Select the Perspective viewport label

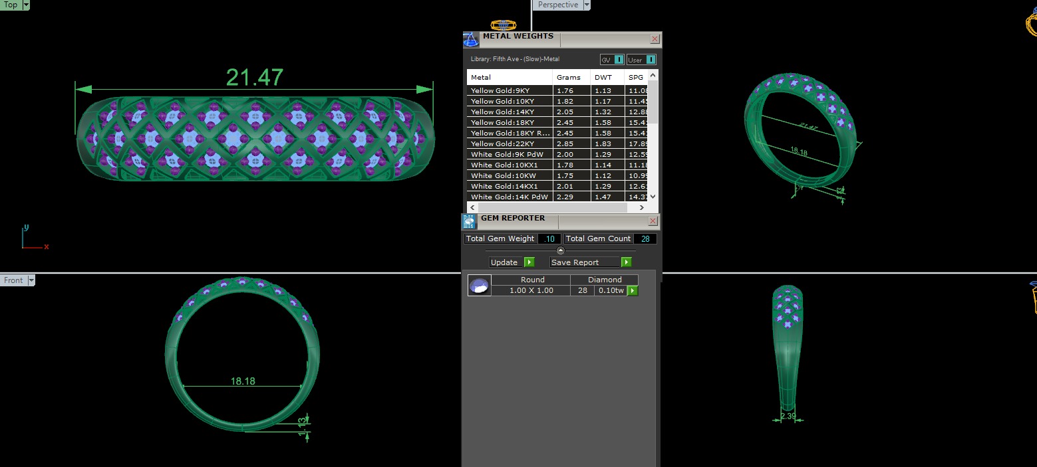click(x=557, y=5)
